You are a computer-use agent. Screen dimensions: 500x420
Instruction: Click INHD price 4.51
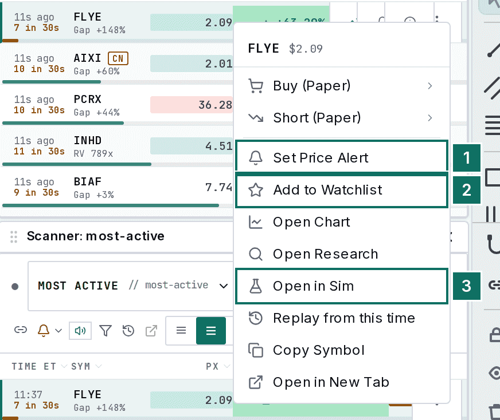219,146
